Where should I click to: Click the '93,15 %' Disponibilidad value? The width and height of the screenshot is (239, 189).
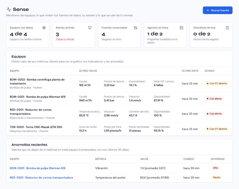coord(159,131)
